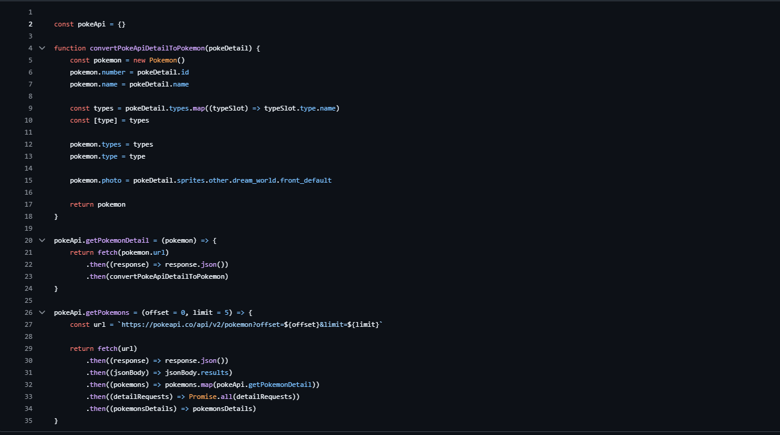Fold the getPokemons function at line 26
This screenshot has width=780, height=435.
click(42, 312)
